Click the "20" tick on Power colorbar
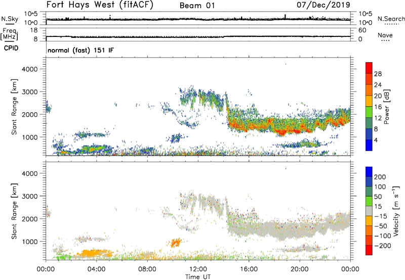The height and width of the screenshot is (280, 405). 378,96
